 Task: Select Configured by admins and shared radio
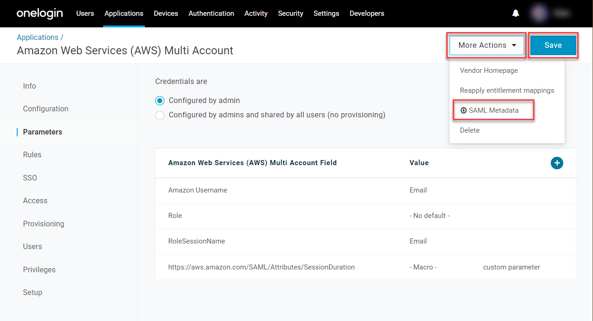pyautogui.click(x=160, y=115)
